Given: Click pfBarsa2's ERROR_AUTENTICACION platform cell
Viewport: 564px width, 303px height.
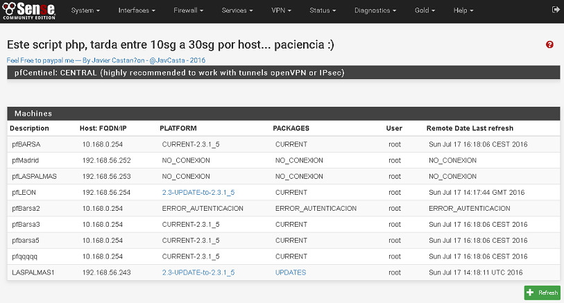Looking at the screenshot, I should coord(203,209).
